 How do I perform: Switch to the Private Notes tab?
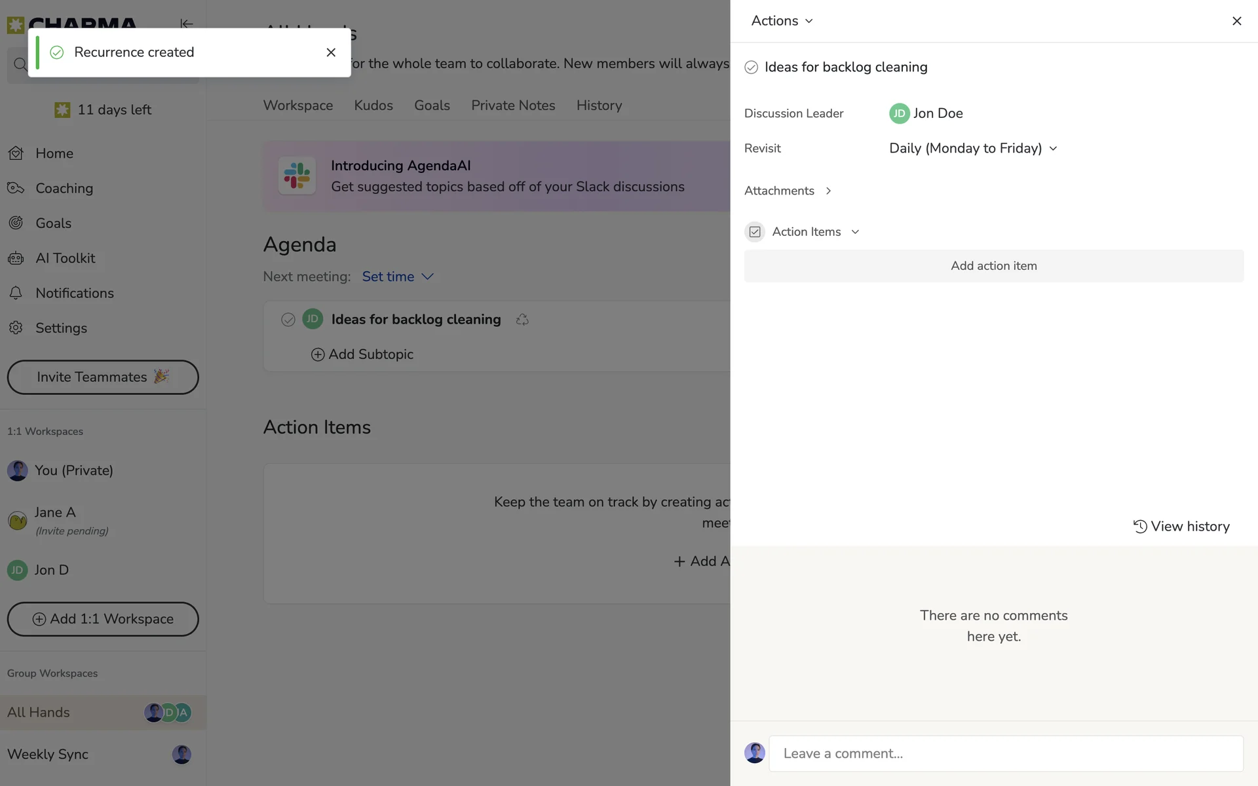513,105
